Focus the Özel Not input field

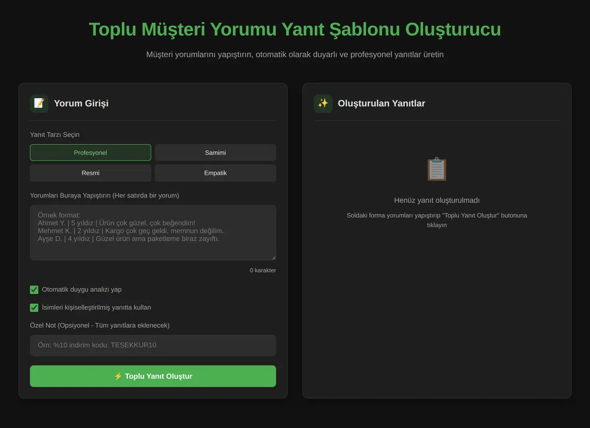[153, 345]
